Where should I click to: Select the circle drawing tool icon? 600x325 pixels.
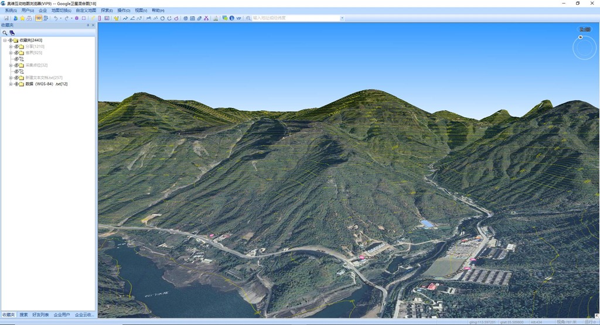coord(163,18)
